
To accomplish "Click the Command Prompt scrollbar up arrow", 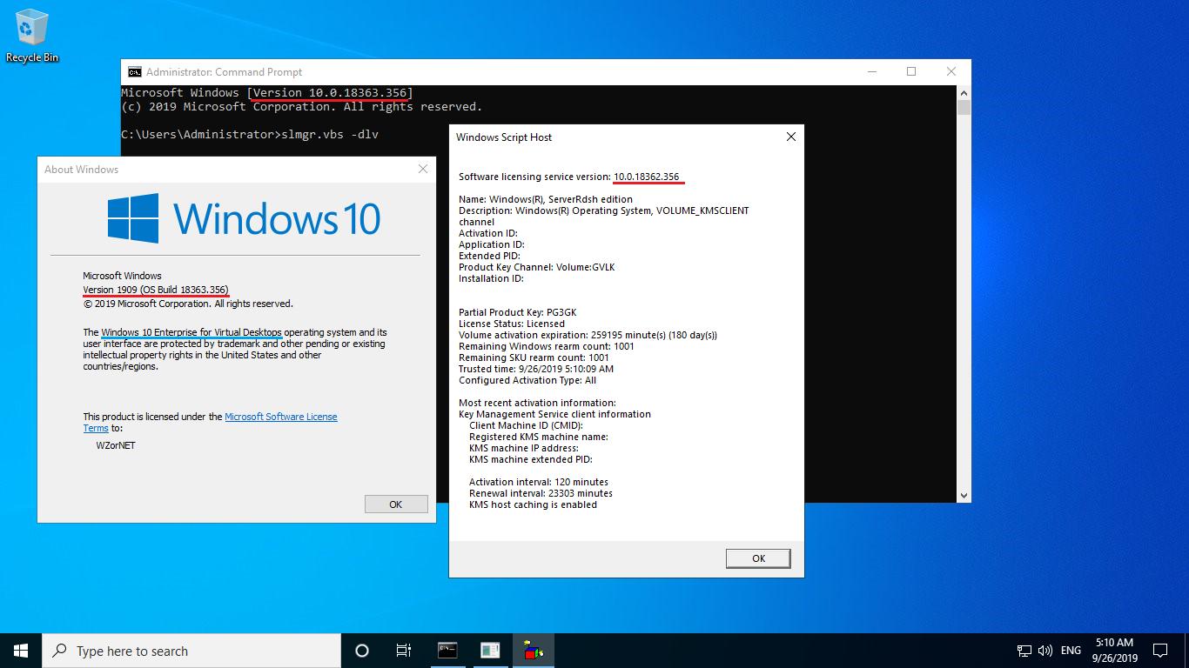I will (x=964, y=92).
